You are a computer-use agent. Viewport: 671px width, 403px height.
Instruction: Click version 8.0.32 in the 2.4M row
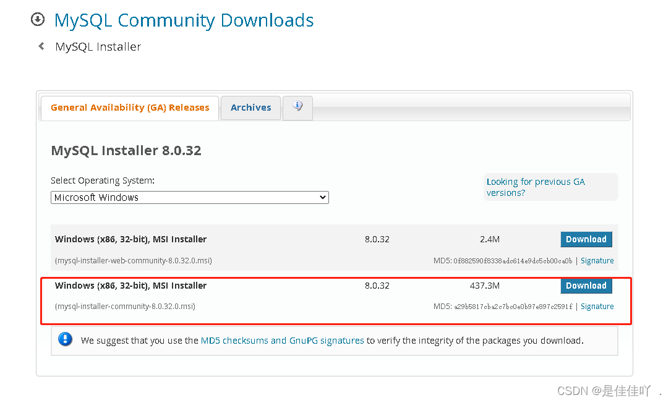377,239
